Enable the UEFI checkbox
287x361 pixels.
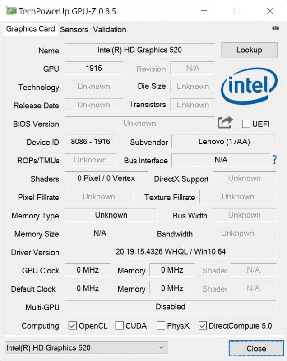[245, 123]
